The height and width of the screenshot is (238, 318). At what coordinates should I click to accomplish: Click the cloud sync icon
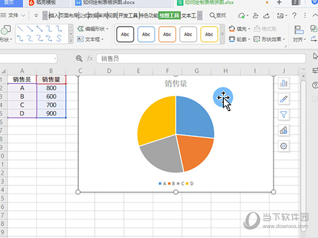242,15
